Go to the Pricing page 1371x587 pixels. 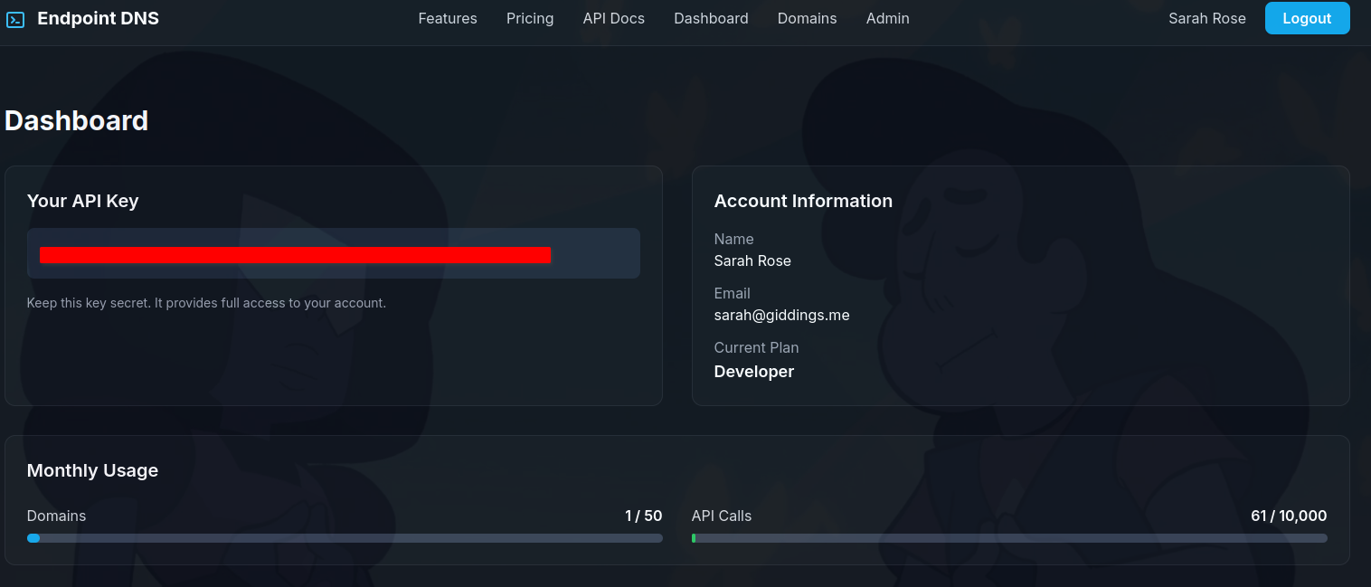point(529,18)
